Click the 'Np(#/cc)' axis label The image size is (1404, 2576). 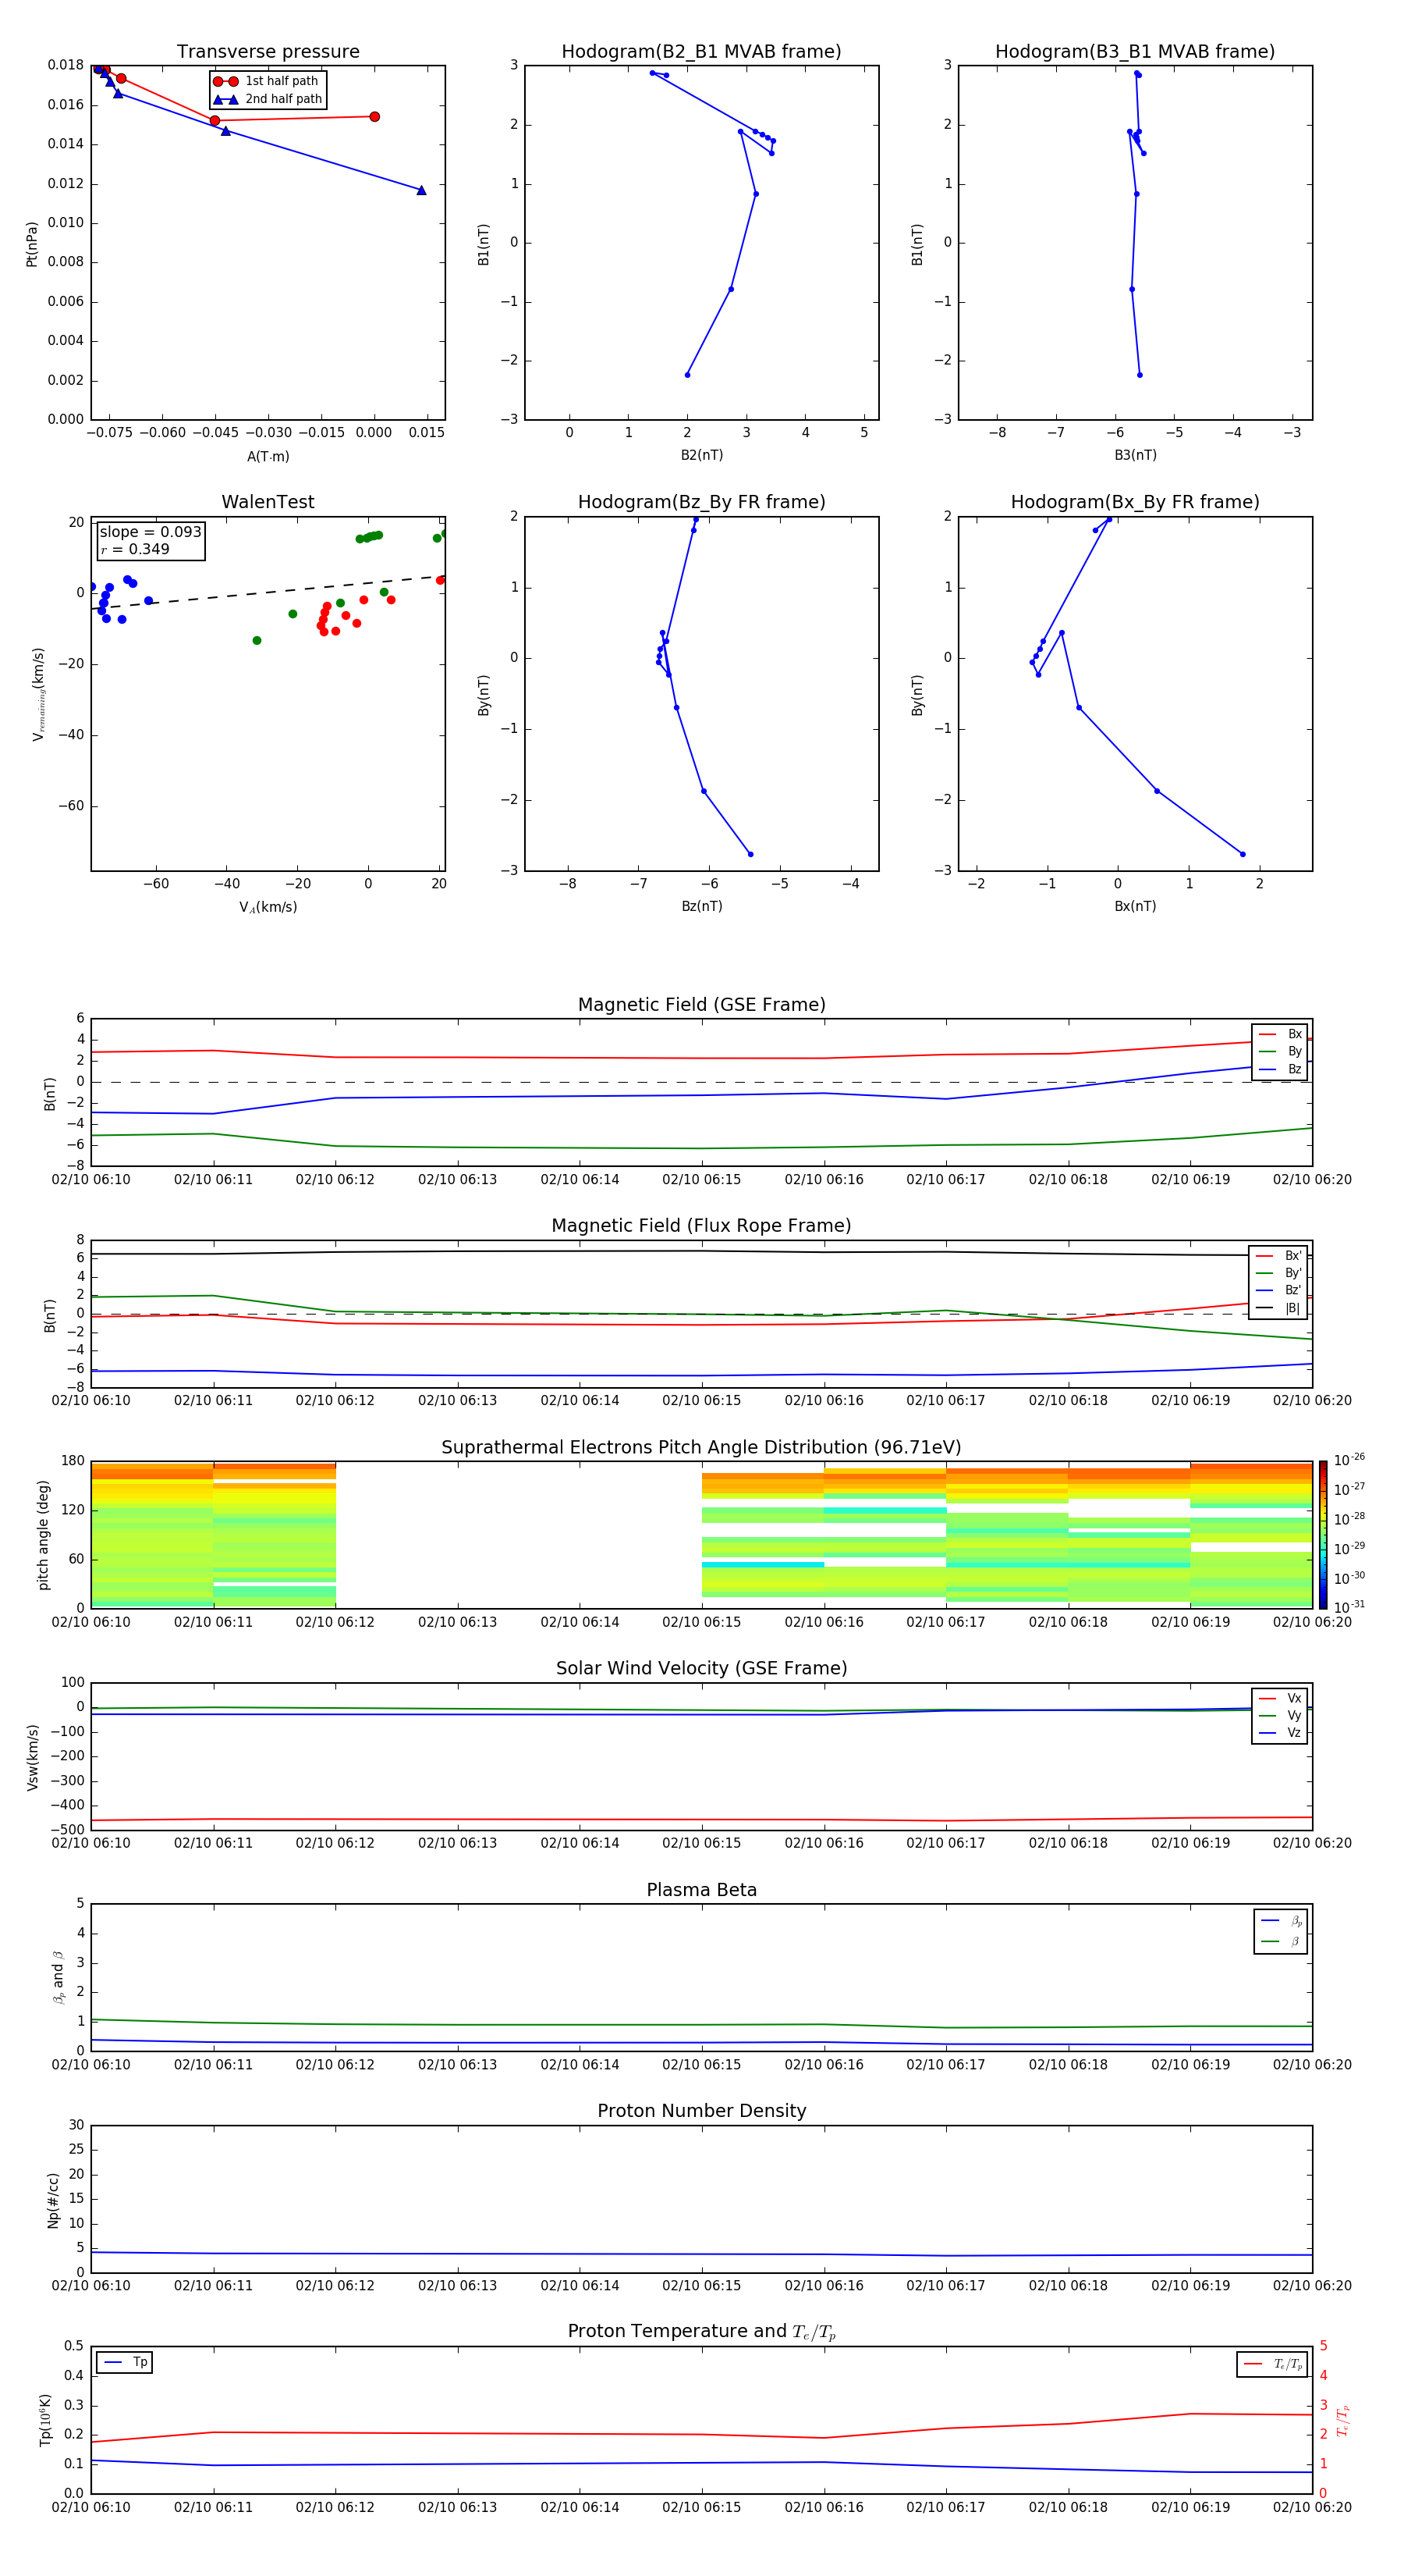point(53,2200)
